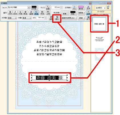Switch to horizontal writing (横書)
Image resolution: width=120 pixels, height=115 pixels.
(36, 13)
